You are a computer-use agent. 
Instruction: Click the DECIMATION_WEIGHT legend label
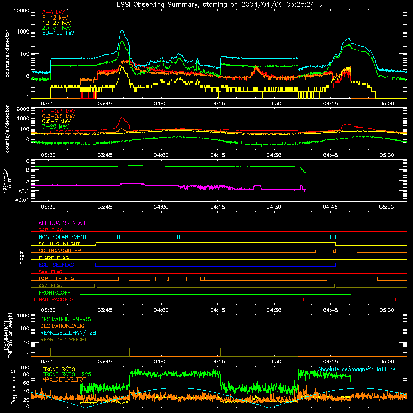(x=66, y=326)
